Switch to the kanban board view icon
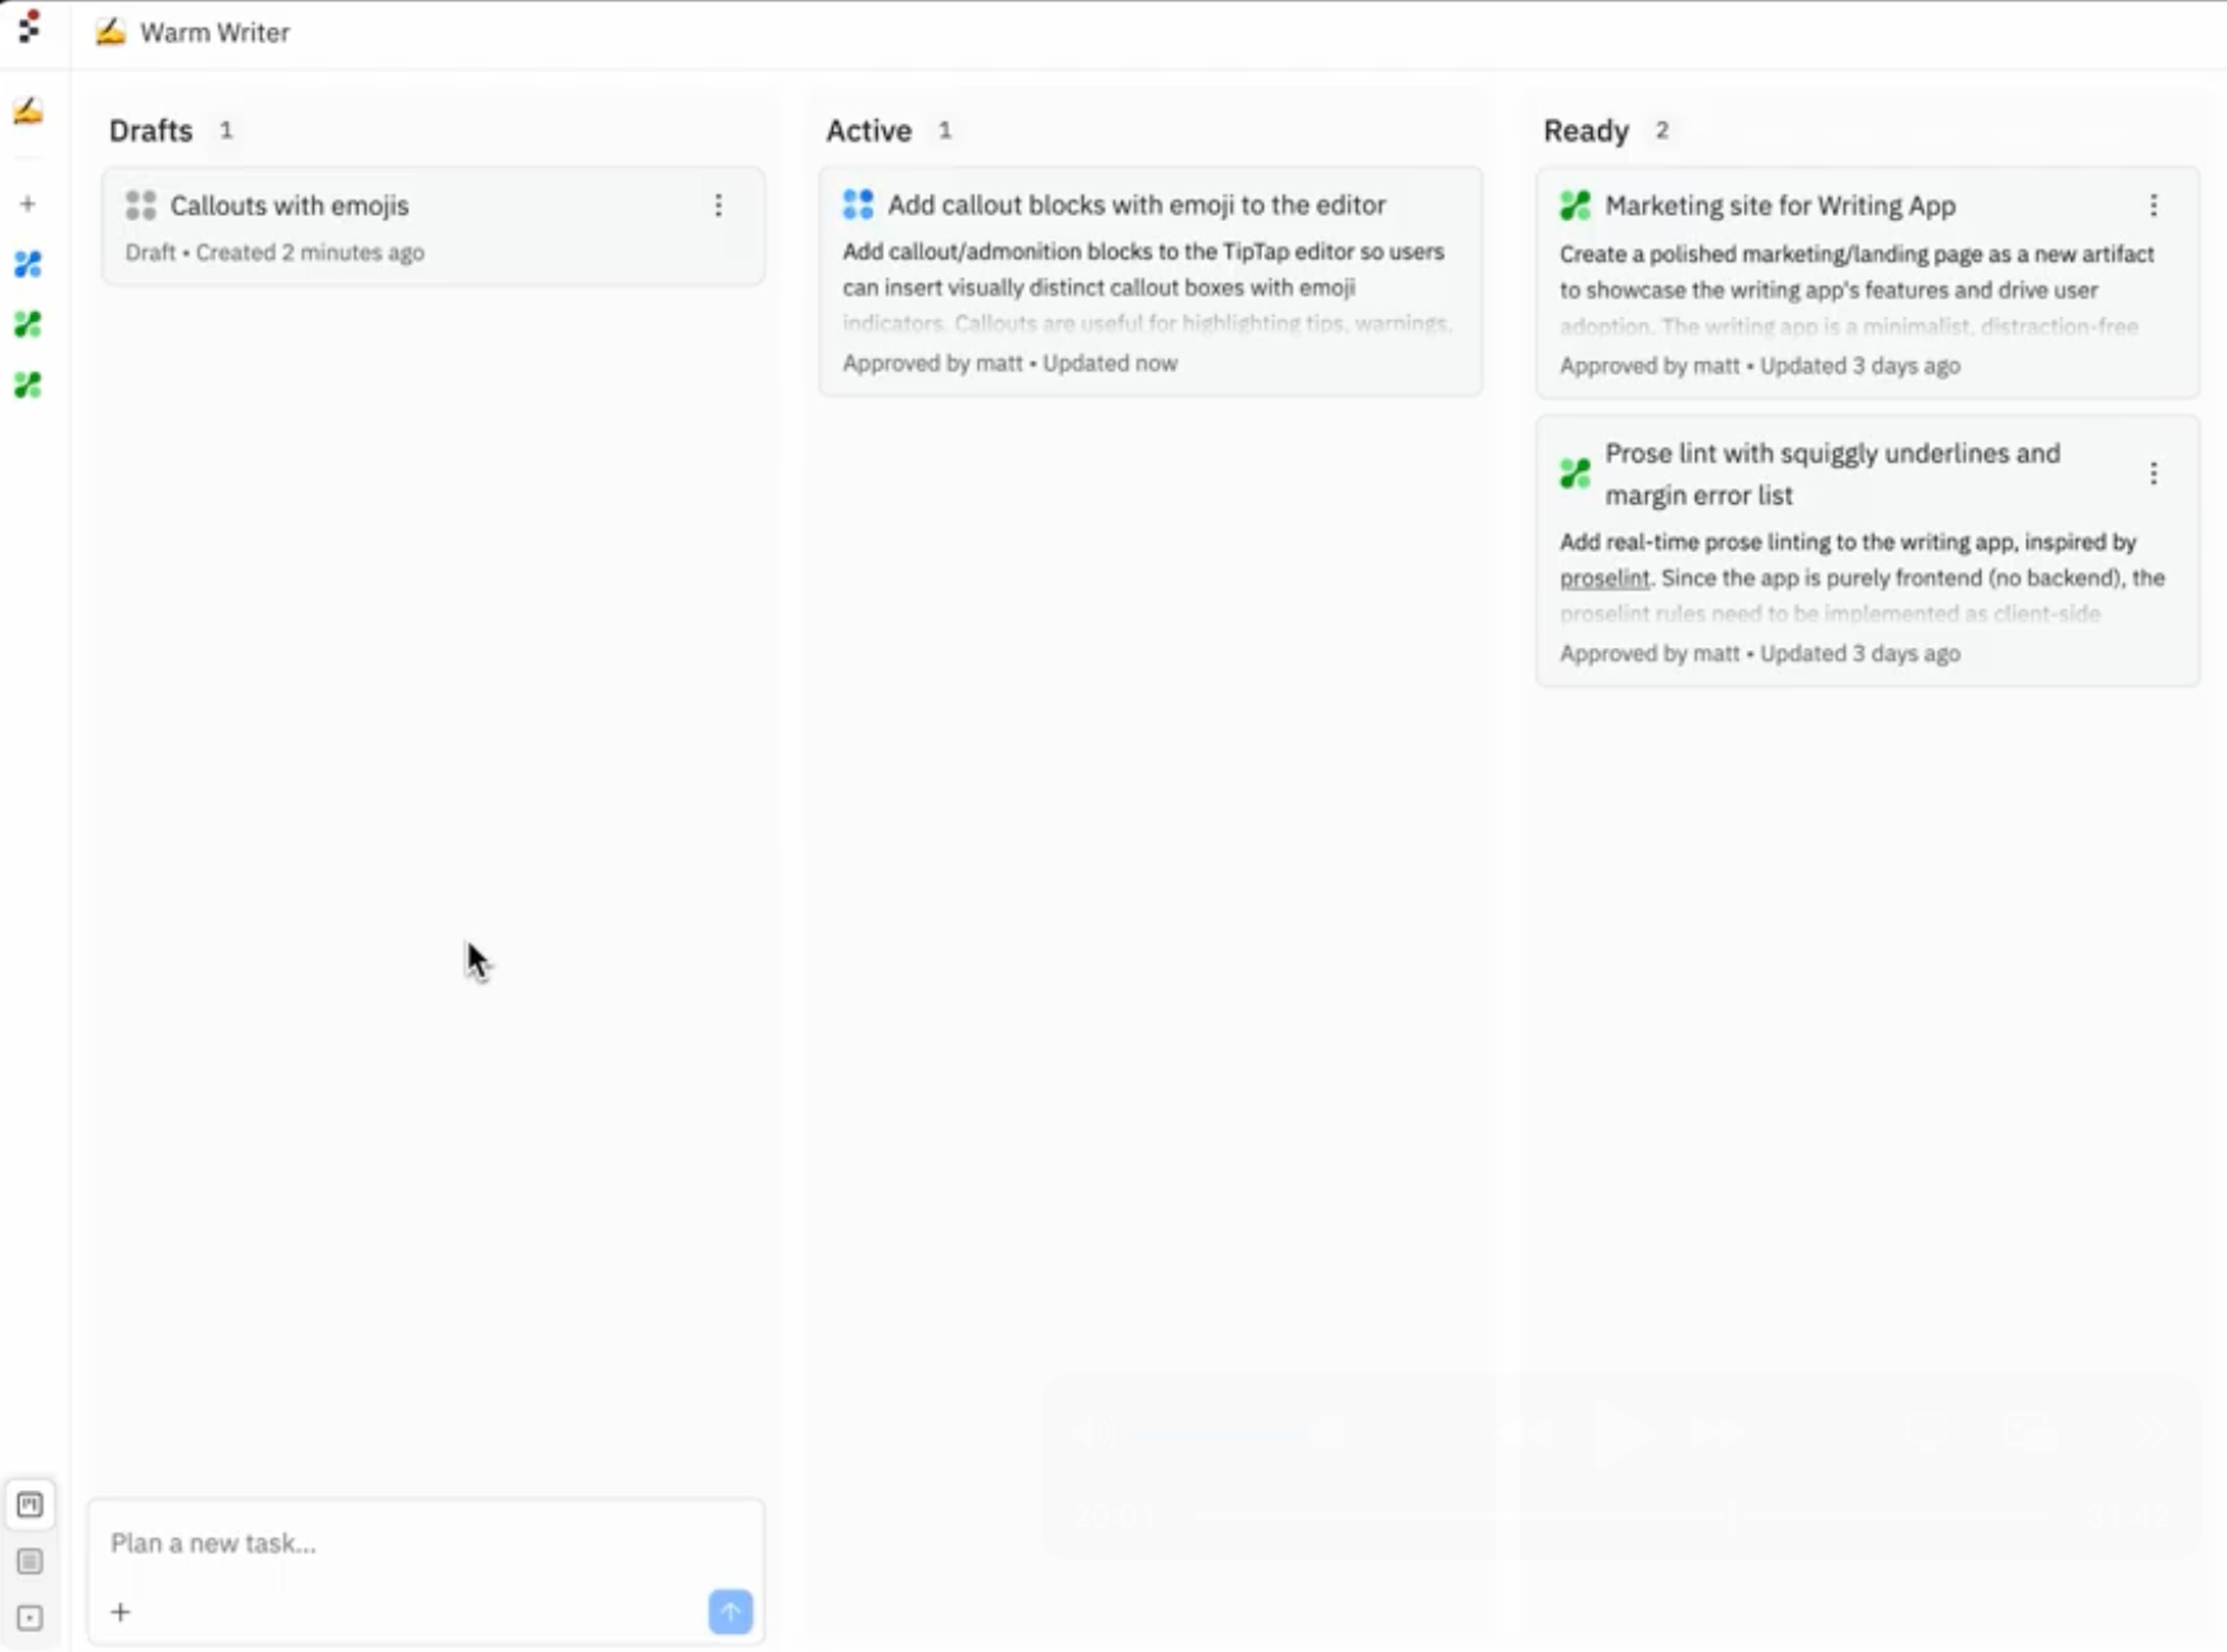The width and height of the screenshot is (2227, 1652). click(x=30, y=1504)
